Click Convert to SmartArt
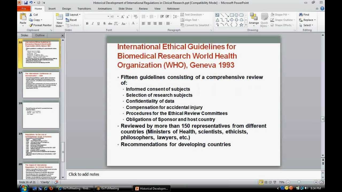Screen dimensions: 342x192 (x=196, y=25)
